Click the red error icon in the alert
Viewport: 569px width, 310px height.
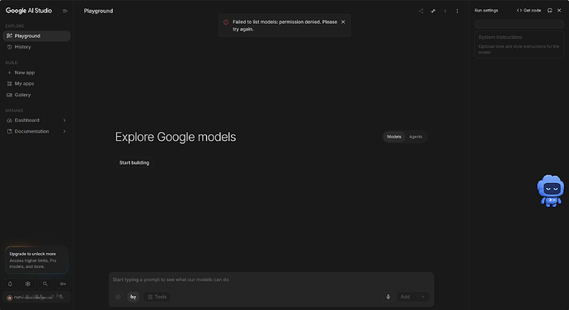[226, 22]
